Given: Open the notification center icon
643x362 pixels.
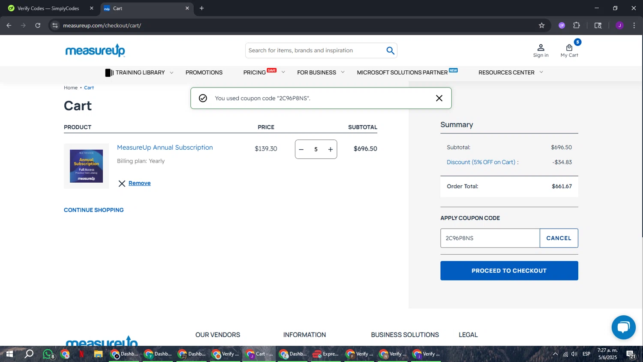Looking at the screenshot, I should pos(631,354).
